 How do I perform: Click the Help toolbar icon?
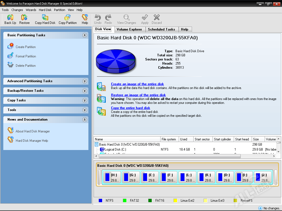(x=85, y=18)
